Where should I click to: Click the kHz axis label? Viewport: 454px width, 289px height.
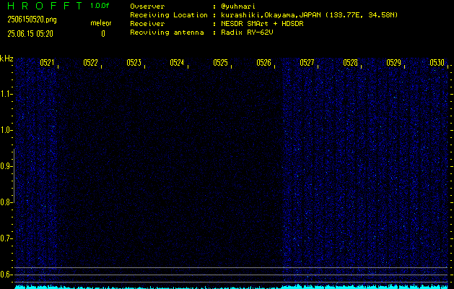coord(6,59)
